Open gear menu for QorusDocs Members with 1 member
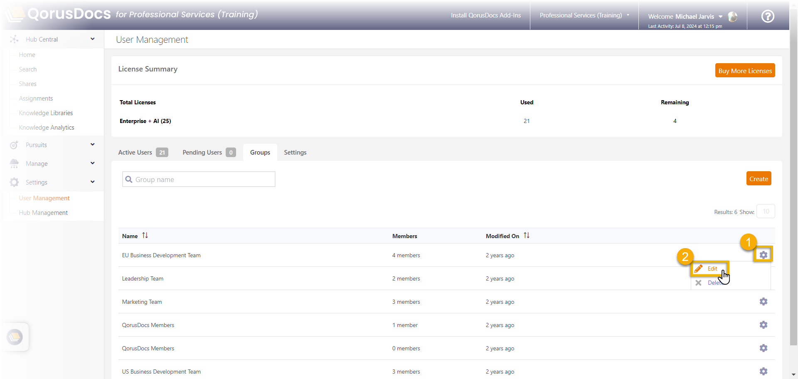This screenshot has height=379, width=798. (763, 325)
